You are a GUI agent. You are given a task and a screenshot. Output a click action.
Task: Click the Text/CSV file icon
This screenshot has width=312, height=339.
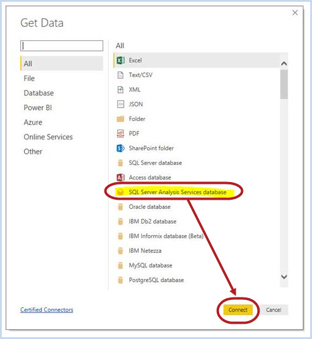[120, 75]
